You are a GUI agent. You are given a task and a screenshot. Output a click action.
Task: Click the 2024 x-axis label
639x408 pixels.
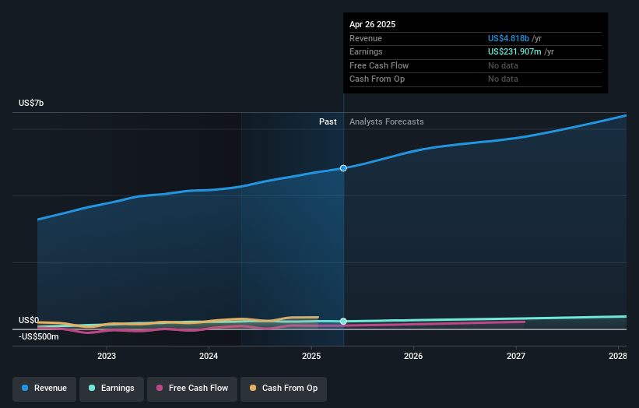pyautogui.click(x=209, y=356)
